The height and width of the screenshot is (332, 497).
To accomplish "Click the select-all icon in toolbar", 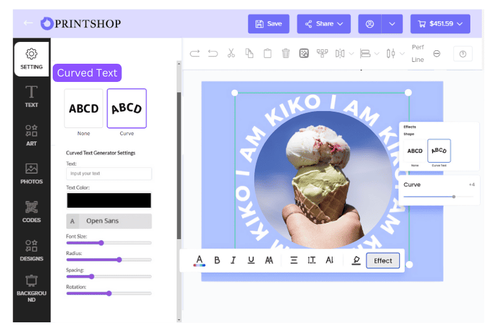I will [x=304, y=53].
